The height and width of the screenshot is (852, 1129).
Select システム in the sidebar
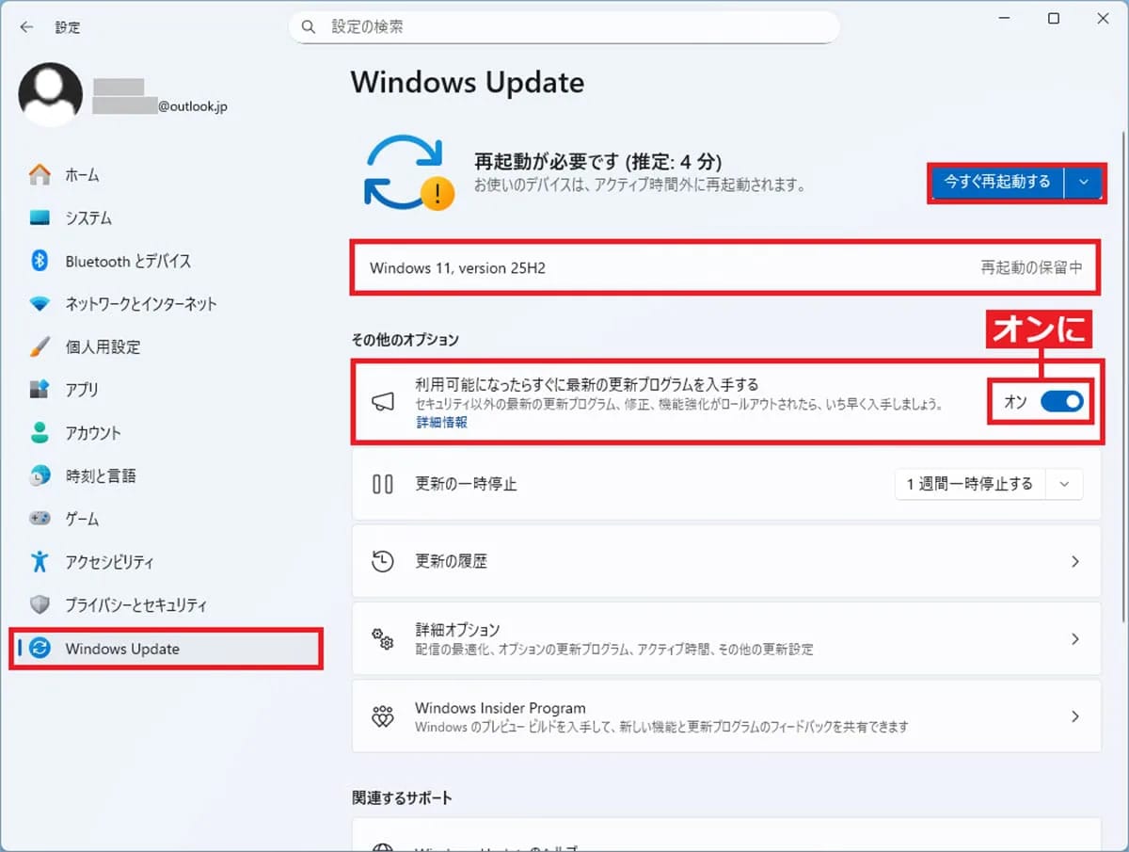(88, 218)
